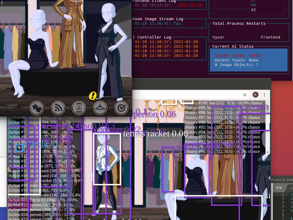This screenshot has height=220, width=293.
Task: Open the Chrome profile avatar K
Action: coord(256,95)
